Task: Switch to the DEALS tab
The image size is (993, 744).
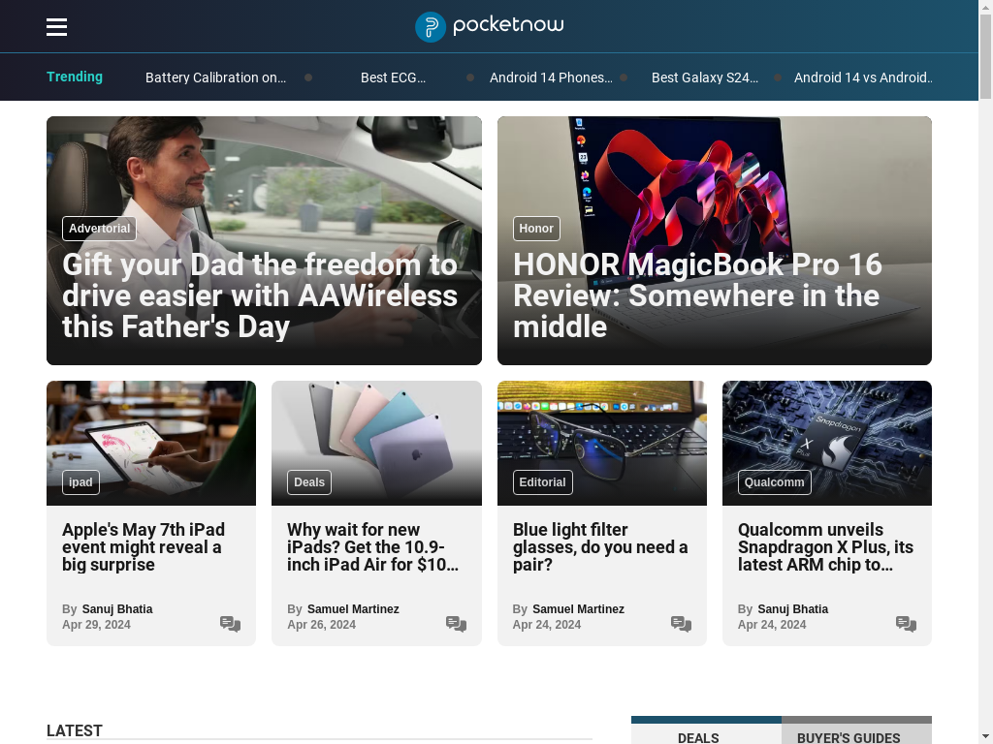Action: [706, 730]
